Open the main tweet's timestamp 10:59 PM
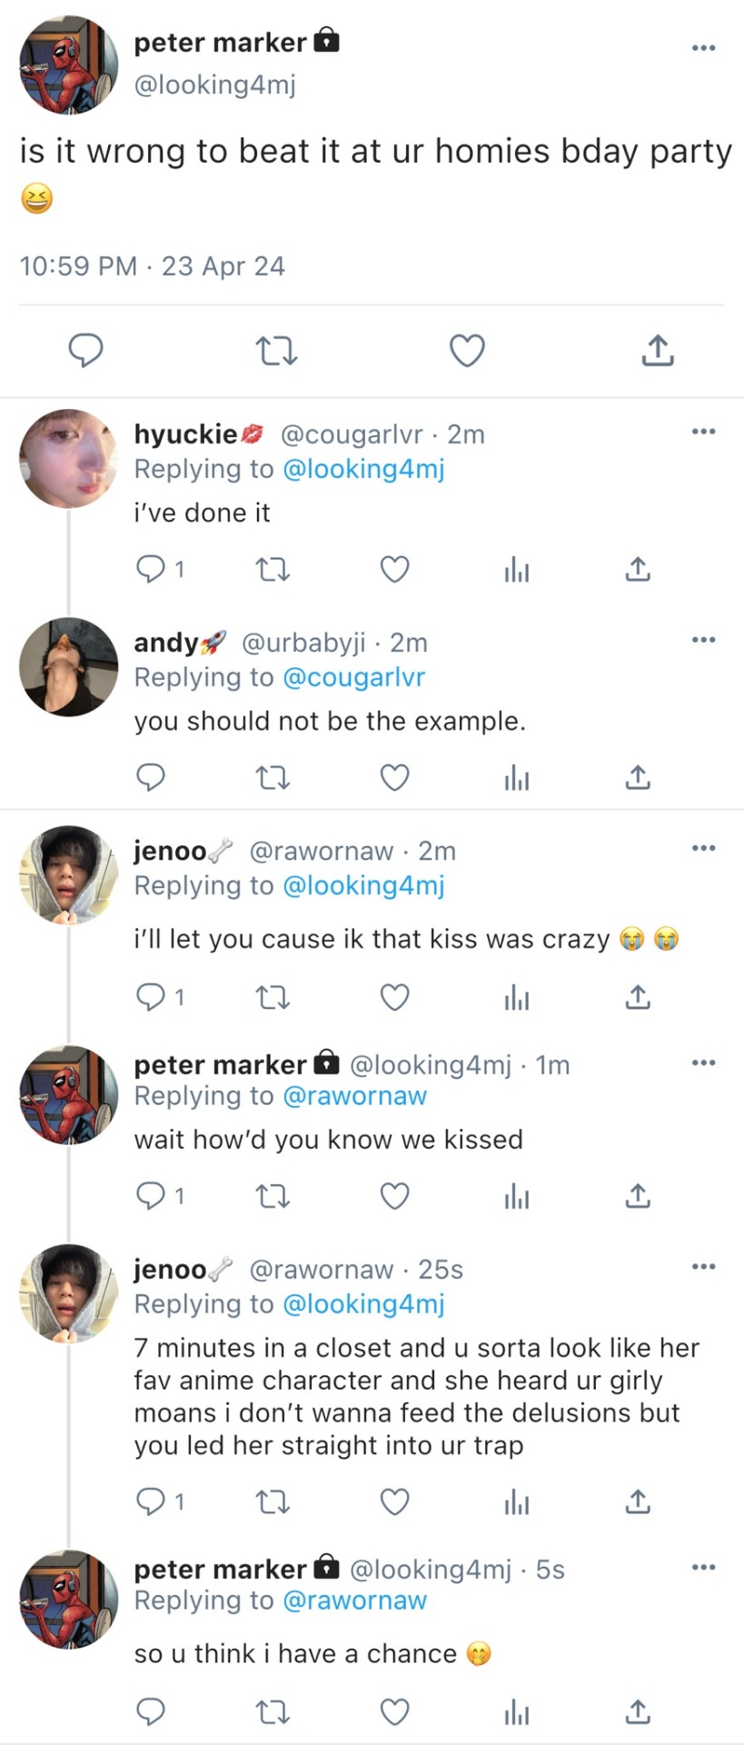This screenshot has width=744, height=1745. coord(78,266)
